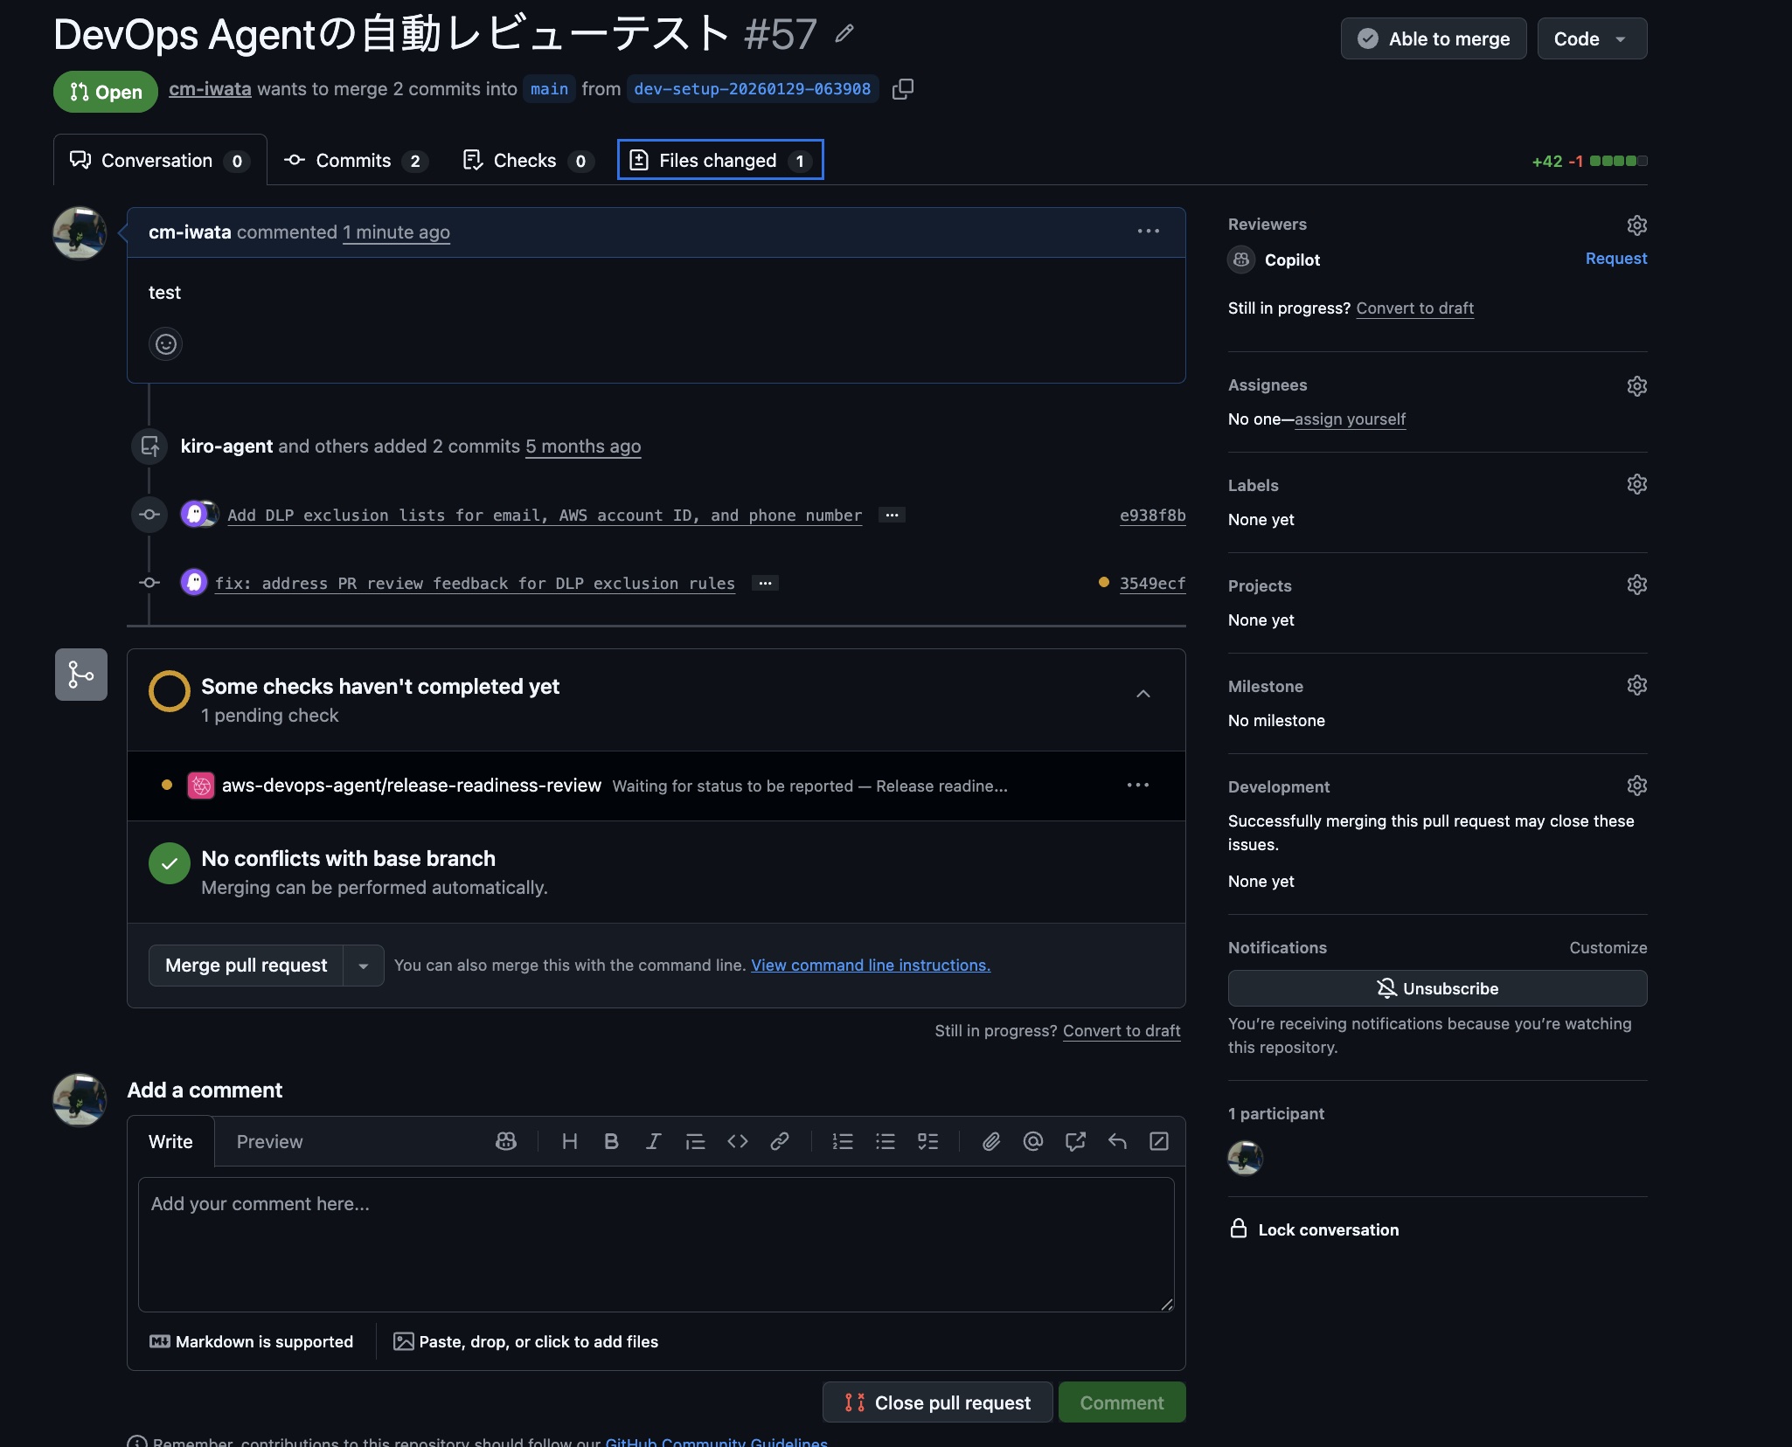
Task: Apply bold formatting in comment toolbar
Action: pos(611,1141)
